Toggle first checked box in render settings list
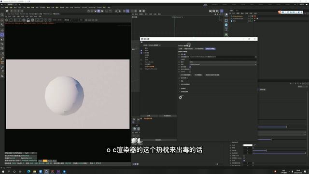This screenshot has width=309, height=174. coord(141,50)
